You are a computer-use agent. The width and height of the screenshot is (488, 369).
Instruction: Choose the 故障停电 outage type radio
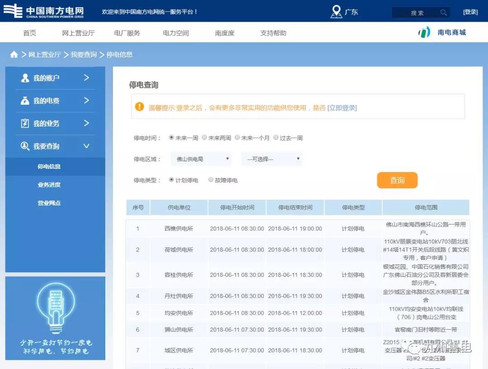(x=211, y=180)
